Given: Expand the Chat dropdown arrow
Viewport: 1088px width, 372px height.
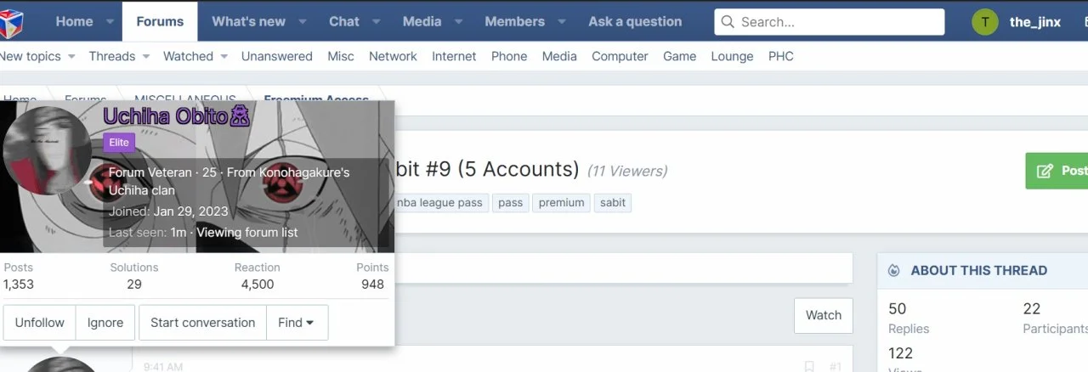Looking at the screenshot, I should click(374, 22).
